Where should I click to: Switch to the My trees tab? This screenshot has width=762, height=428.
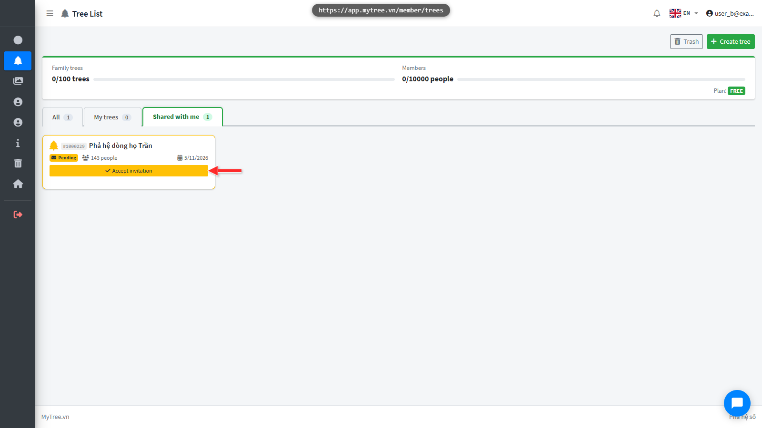pyautogui.click(x=112, y=117)
